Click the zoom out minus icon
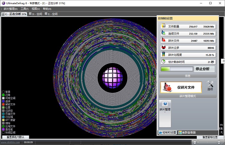Image resolution: width=225 pixels, height=145 pixels. pos(194,142)
